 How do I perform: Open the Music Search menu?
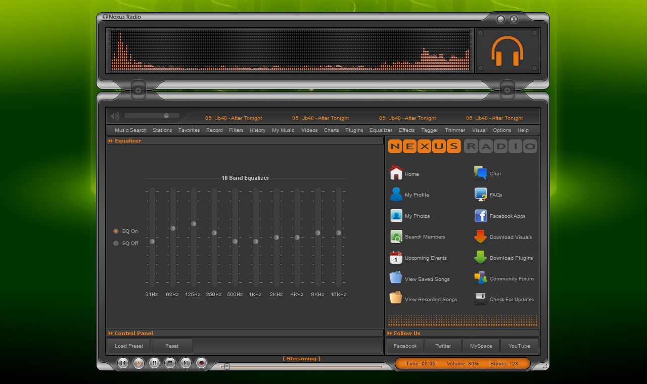coord(130,130)
